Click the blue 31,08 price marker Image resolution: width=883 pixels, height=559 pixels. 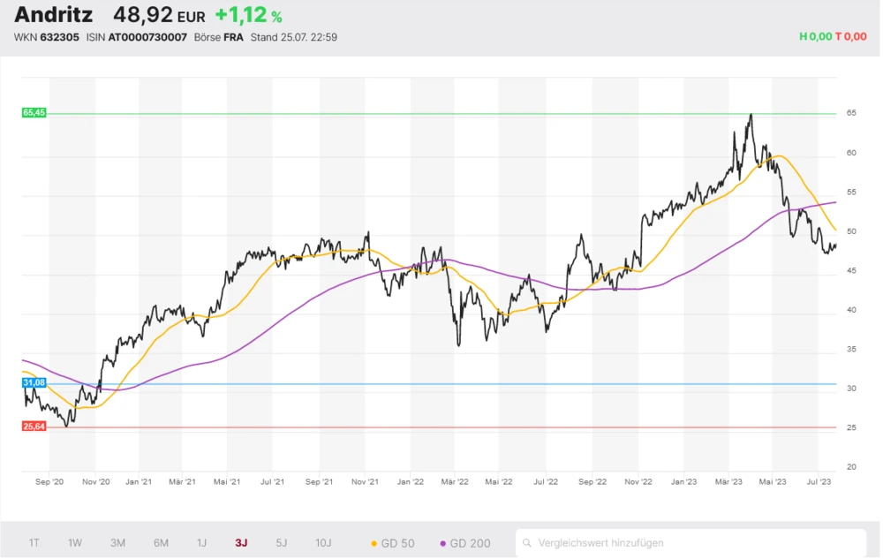coord(34,382)
